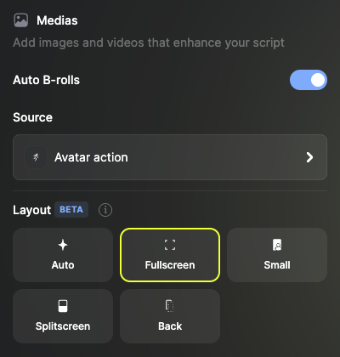Image resolution: width=340 pixels, height=357 pixels.
Task: Click the BETA badge beside Layout
Action: (x=71, y=210)
